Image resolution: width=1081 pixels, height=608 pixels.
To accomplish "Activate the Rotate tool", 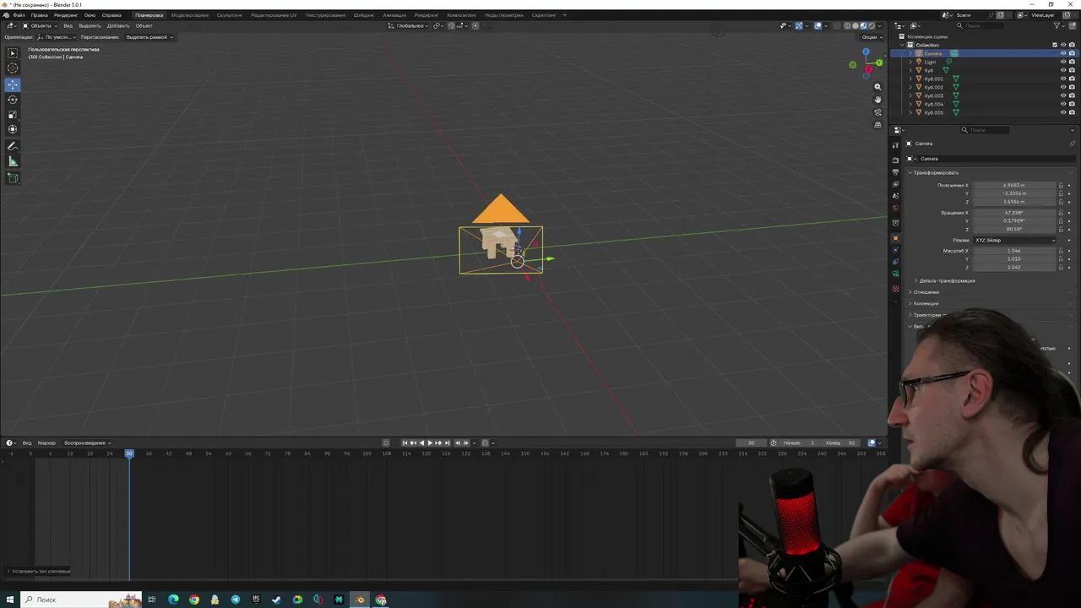I will tap(13, 100).
